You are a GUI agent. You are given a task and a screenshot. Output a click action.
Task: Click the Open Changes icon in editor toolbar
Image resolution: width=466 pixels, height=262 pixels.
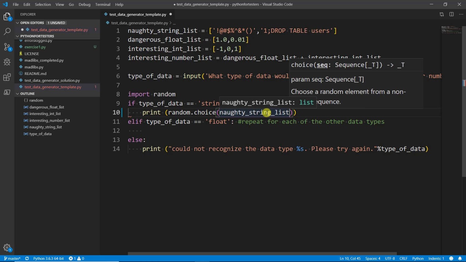pos(442,15)
